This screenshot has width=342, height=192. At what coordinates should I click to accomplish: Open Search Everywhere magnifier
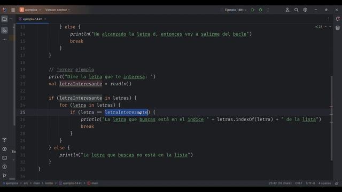(296, 10)
